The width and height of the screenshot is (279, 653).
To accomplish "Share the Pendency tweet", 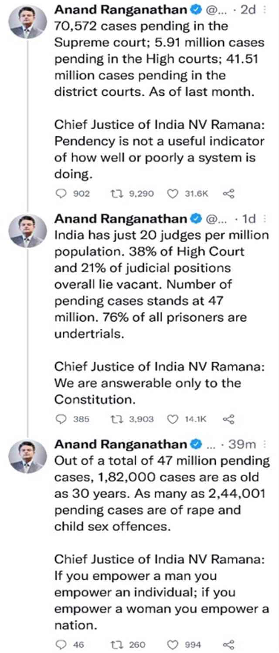I will pyautogui.click(x=229, y=194).
